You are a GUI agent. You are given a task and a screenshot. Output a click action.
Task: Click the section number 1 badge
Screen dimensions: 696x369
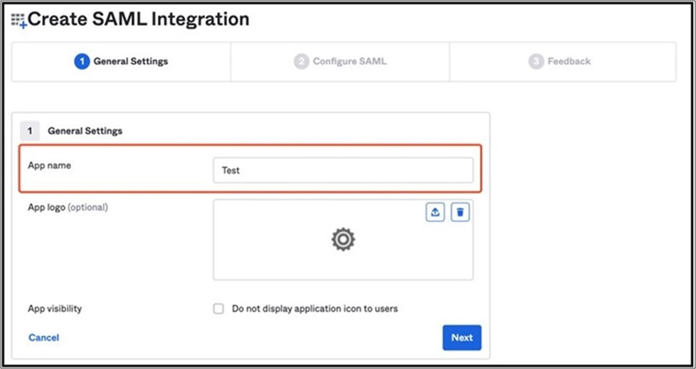point(29,130)
